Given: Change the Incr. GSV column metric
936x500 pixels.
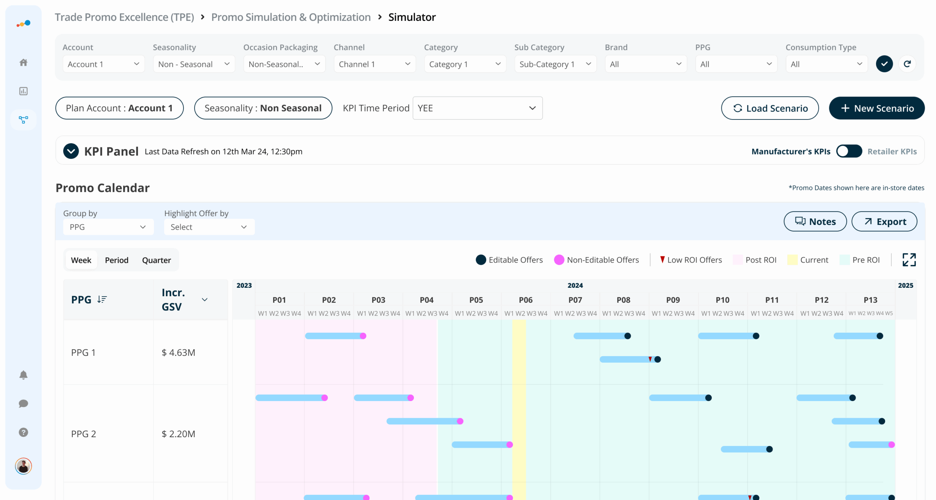Looking at the screenshot, I should [204, 299].
